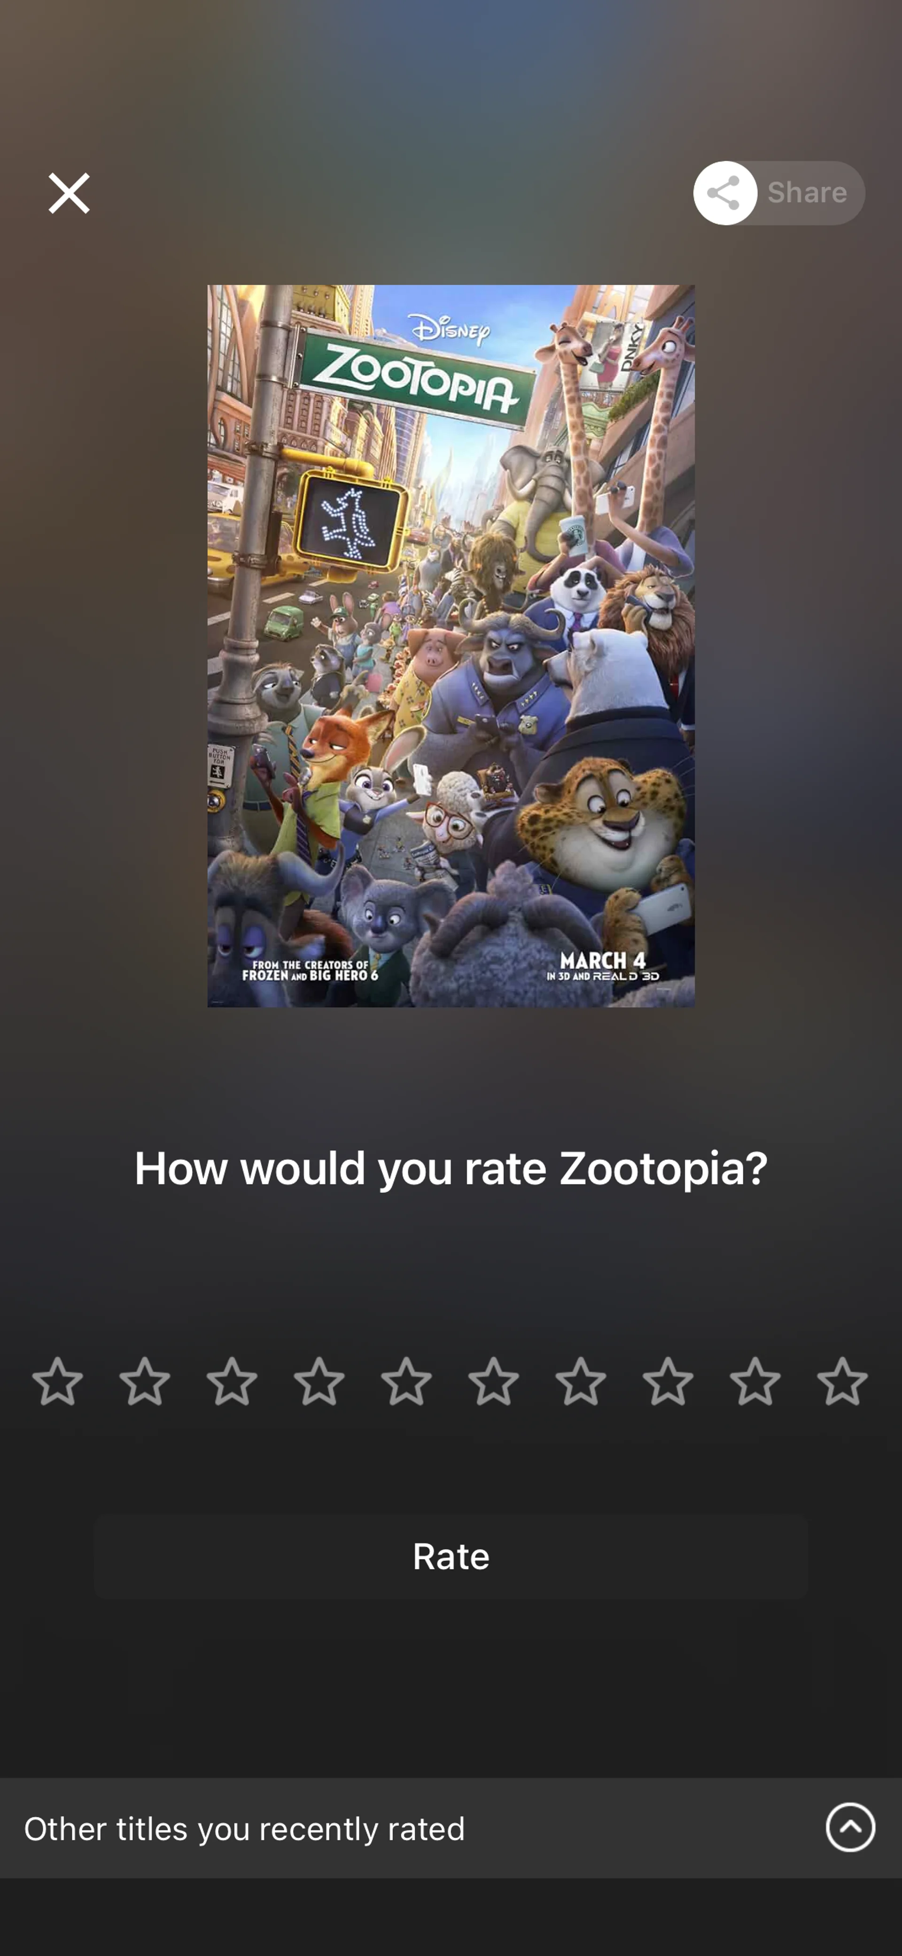This screenshot has height=1956, width=902.
Task: Give Zootopia eight stars
Action: pos(668,1381)
